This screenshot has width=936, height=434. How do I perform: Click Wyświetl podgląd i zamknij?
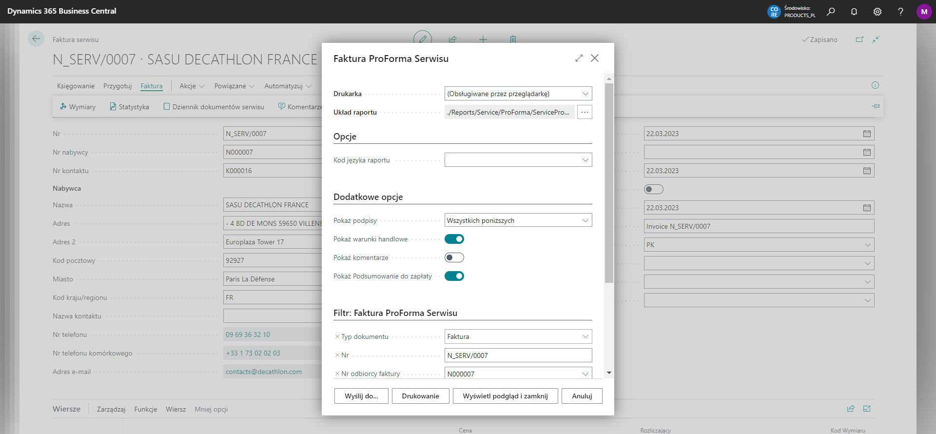point(505,396)
